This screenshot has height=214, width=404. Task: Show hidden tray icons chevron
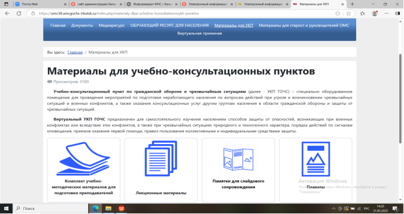coord(333,208)
